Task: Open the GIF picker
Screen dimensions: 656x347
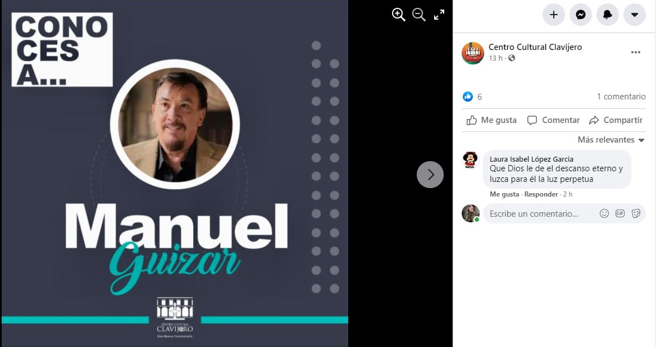Action: [620, 213]
